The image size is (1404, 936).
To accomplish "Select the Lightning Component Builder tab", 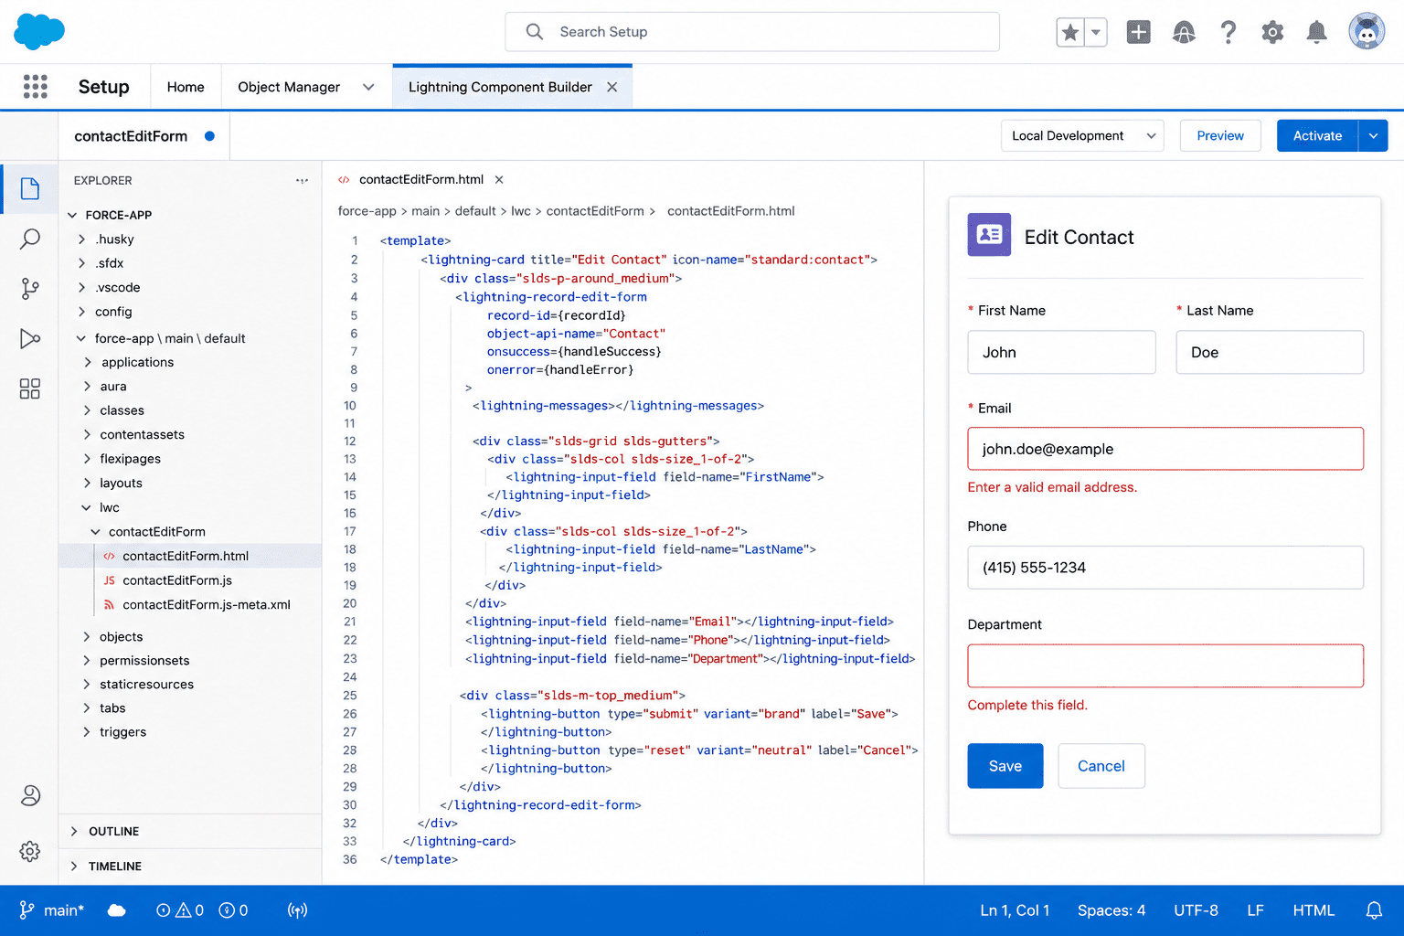I will [500, 87].
